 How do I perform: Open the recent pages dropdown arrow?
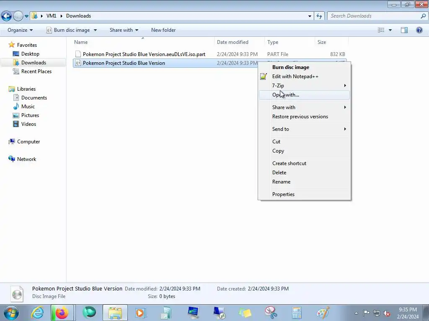(26, 16)
